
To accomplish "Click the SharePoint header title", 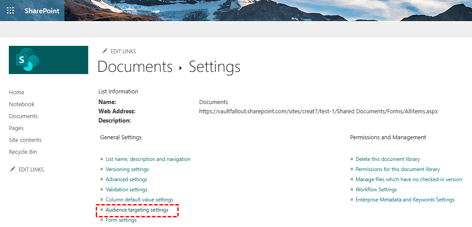I will [x=42, y=11].
